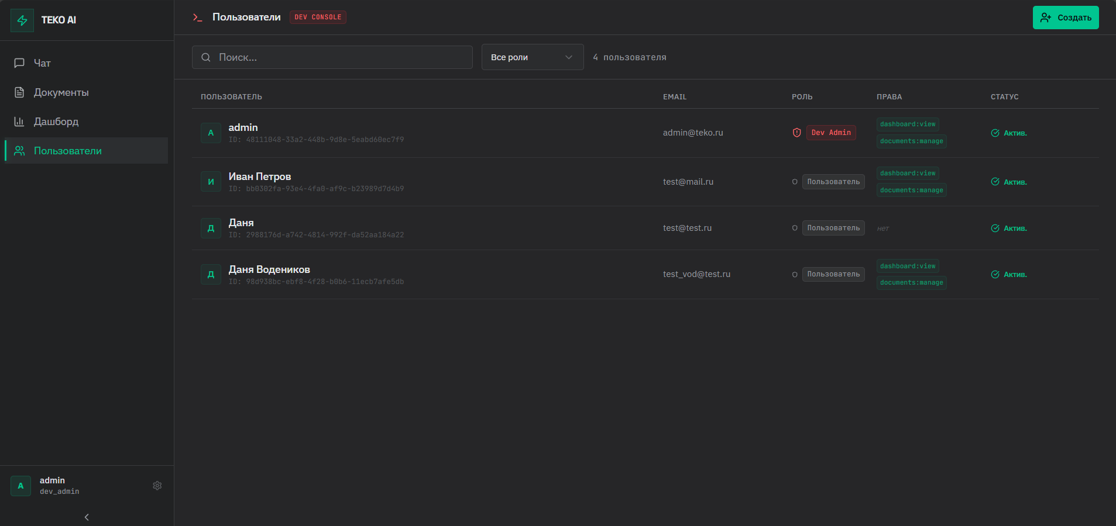Select the admin user name in table
The height and width of the screenshot is (526, 1116).
(x=243, y=127)
